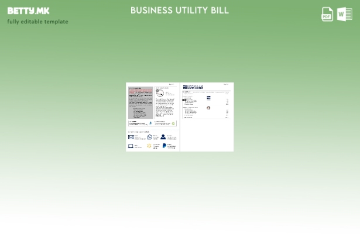Viewport: 360px width, 234px height.
Task: Click the phone payment icon
Action: [x=150, y=137]
